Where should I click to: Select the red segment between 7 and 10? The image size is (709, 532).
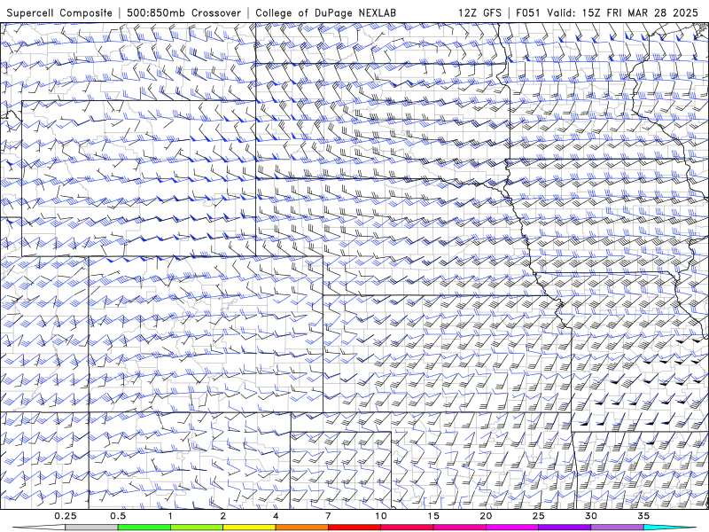coord(354,528)
